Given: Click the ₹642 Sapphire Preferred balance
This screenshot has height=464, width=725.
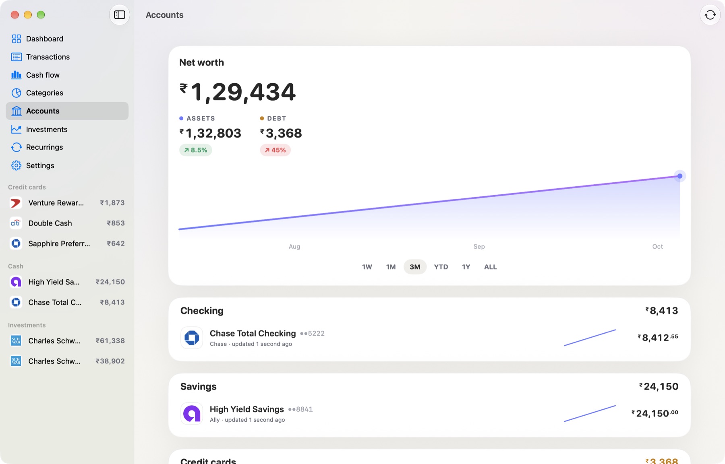Looking at the screenshot, I should point(116,243).
